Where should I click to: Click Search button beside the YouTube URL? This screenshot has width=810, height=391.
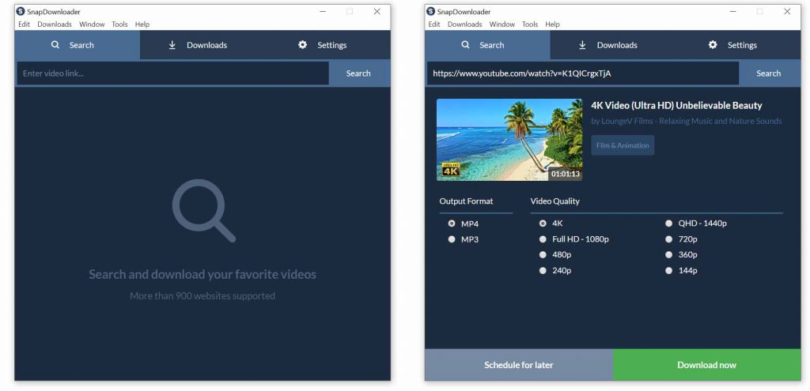click(x=769, y=73)
